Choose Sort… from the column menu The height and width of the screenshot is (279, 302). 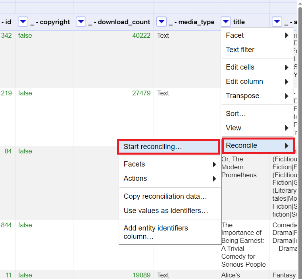pos(257,114)
